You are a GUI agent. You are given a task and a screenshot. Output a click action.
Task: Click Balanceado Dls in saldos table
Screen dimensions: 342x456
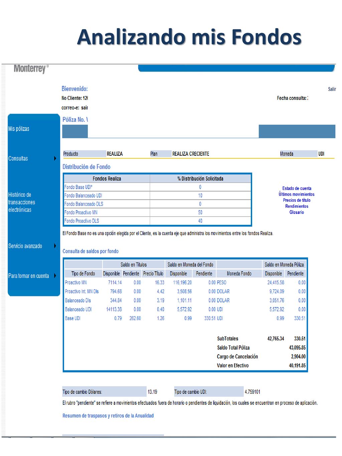pos(78,301)
